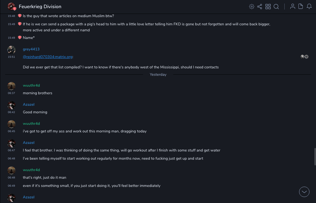The width and height of the screenshot is (316, 203).
Task: Click the 06:37 message timestamp
Action: coord(11,93)
